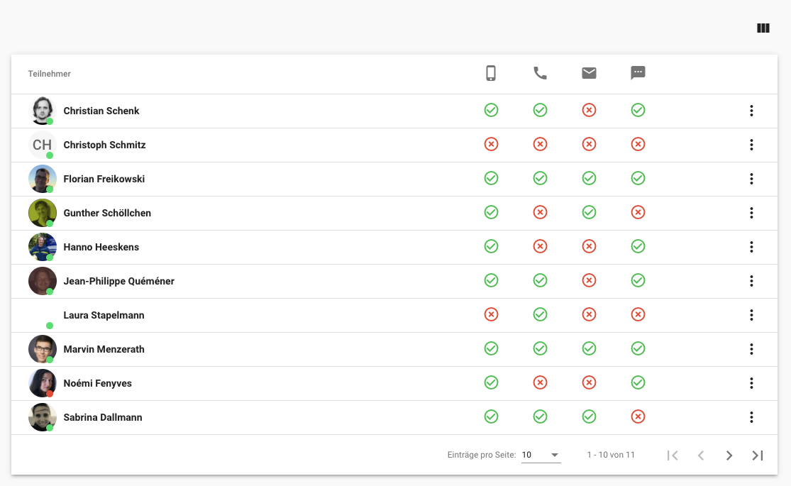Viewport: 791px width, 486px height.
Task: Click Noémi Fenyves's avatar picture
Action: (x=42, y=383)
